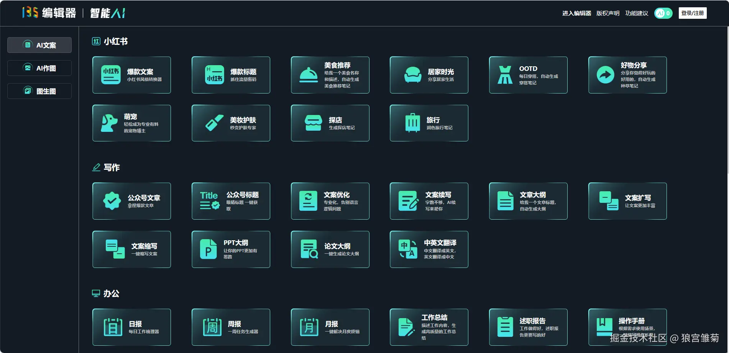Click the 论文大纲 title text

pyautogui.click(x=337, y=246)
